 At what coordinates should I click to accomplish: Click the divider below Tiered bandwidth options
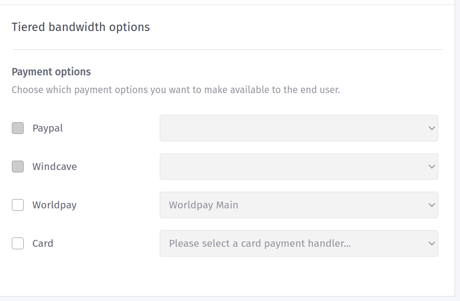[227, 50]
